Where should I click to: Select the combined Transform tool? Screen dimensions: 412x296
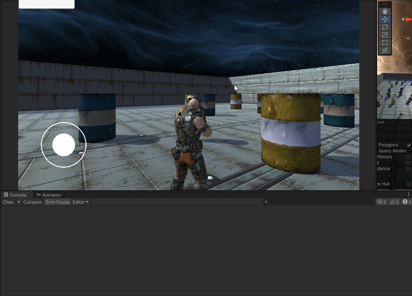[x=385, y=50]
